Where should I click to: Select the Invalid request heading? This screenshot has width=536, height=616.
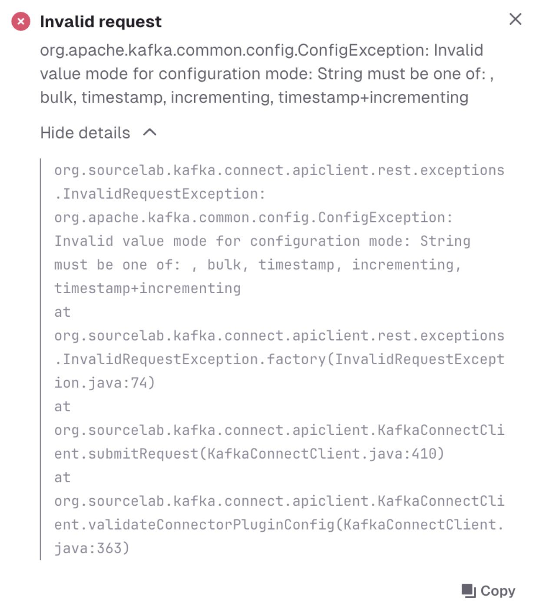point(100,21)
